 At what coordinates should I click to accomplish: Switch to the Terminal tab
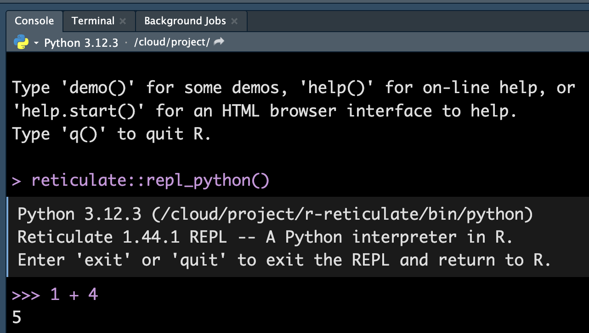[x=93, y=21]
